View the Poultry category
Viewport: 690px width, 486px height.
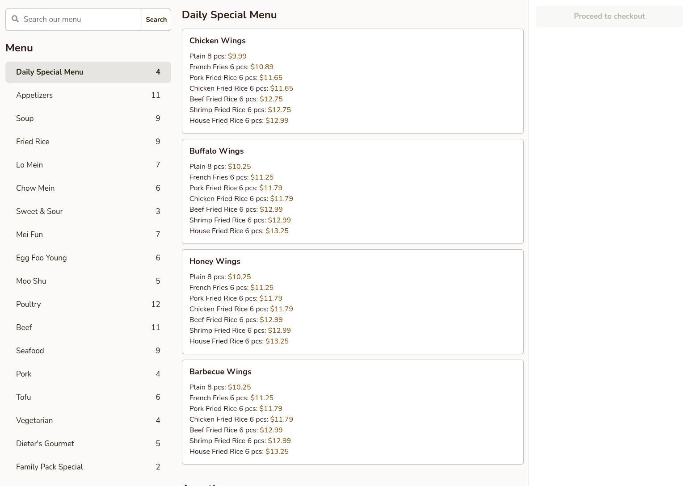point(88,305)
